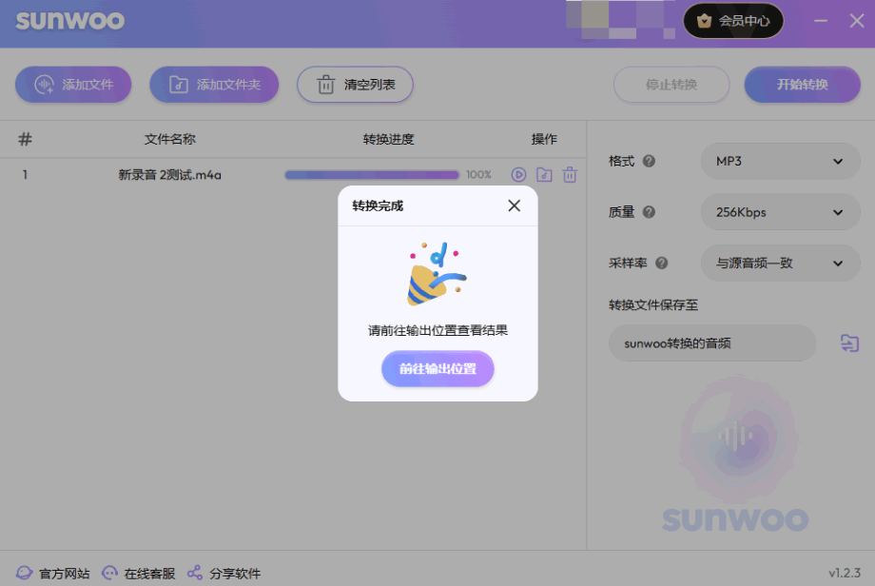Screen dimensions: 875x586
Task: Click help icon next to 质量
Action: 649,212
